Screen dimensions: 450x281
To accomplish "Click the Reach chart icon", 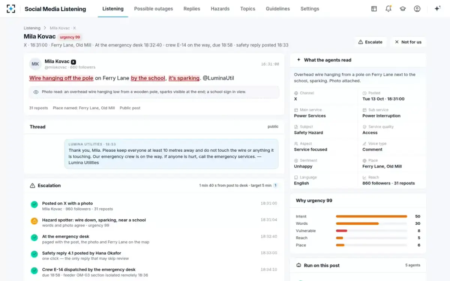I will 364,177.
